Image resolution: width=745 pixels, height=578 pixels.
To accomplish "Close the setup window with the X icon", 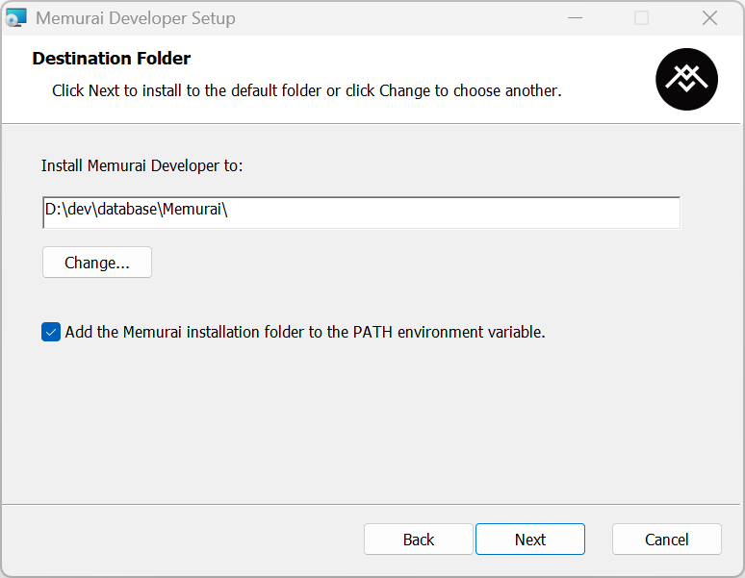I will click(x=709, y=18).
